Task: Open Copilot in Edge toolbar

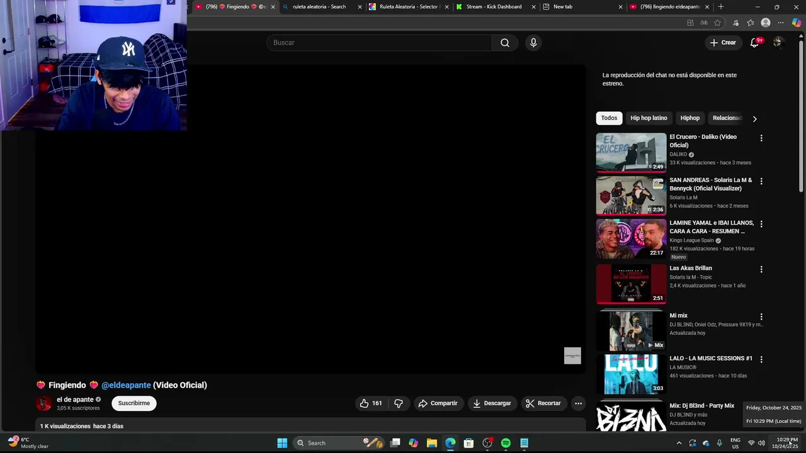Action: click(x=797, y=23)
